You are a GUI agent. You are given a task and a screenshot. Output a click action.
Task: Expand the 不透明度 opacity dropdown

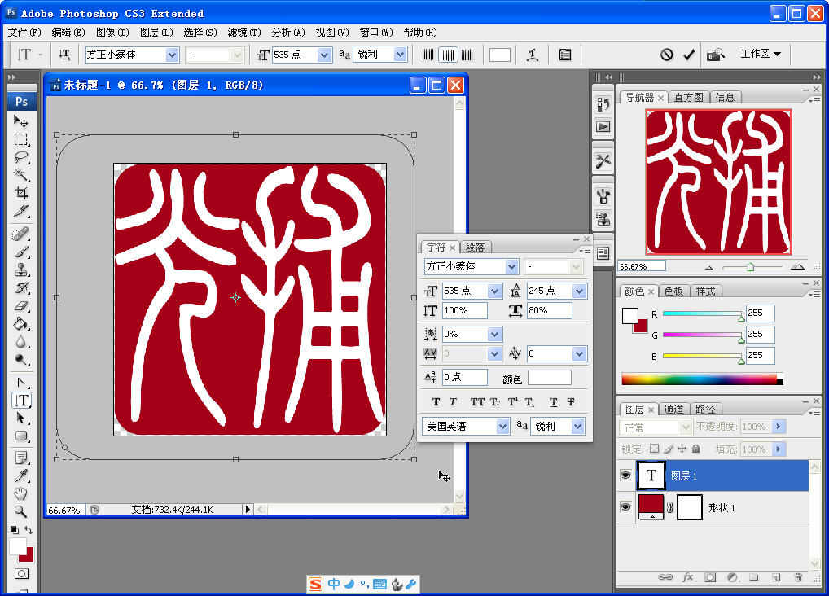(777, 426)
